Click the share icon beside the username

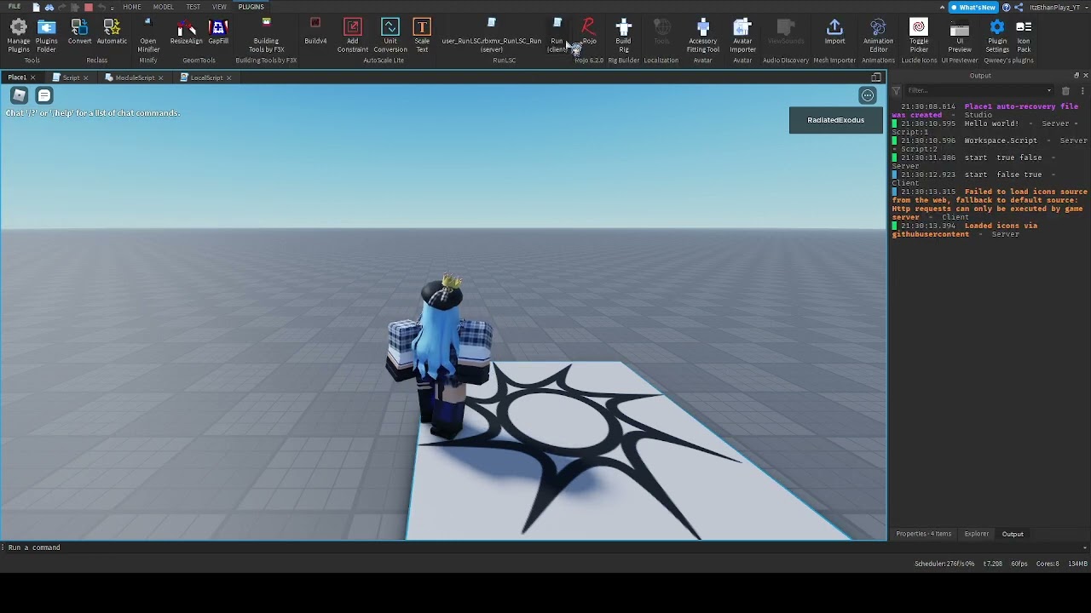(x=1019, y=7)
